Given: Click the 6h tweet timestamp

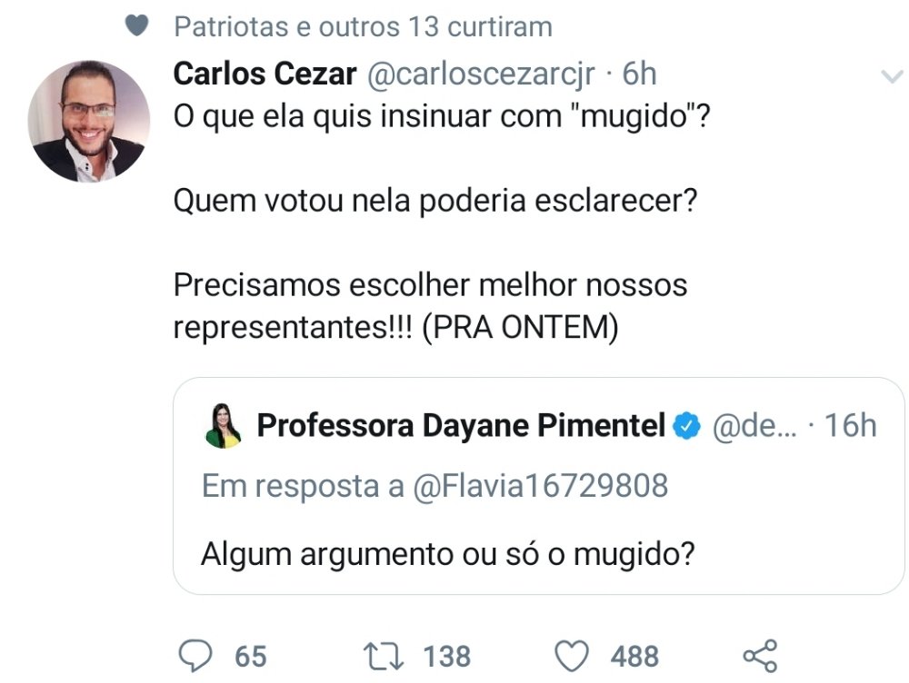Looking at the screenshot, I should click(639, 74).
